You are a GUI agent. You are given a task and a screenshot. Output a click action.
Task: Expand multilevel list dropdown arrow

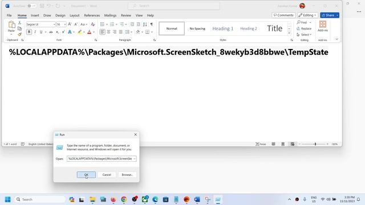coord(126,24)
